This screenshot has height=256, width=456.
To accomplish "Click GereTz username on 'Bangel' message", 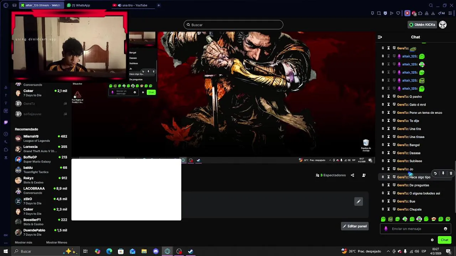I will pos(403,145).
